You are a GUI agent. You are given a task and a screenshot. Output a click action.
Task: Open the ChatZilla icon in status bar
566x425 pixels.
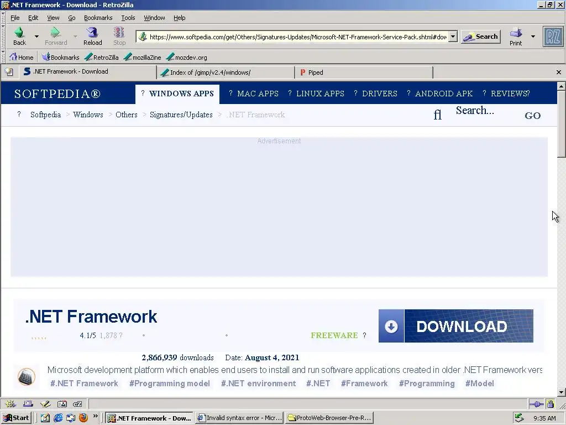[x=77, y=404]
